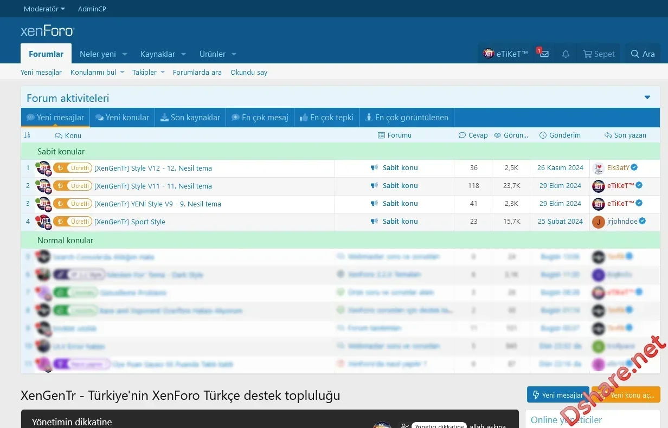The image size is (668, 428).
Task: Click the sort arrows icon in the Konu header
Action: pyautogui.click(x=28, y=135)
